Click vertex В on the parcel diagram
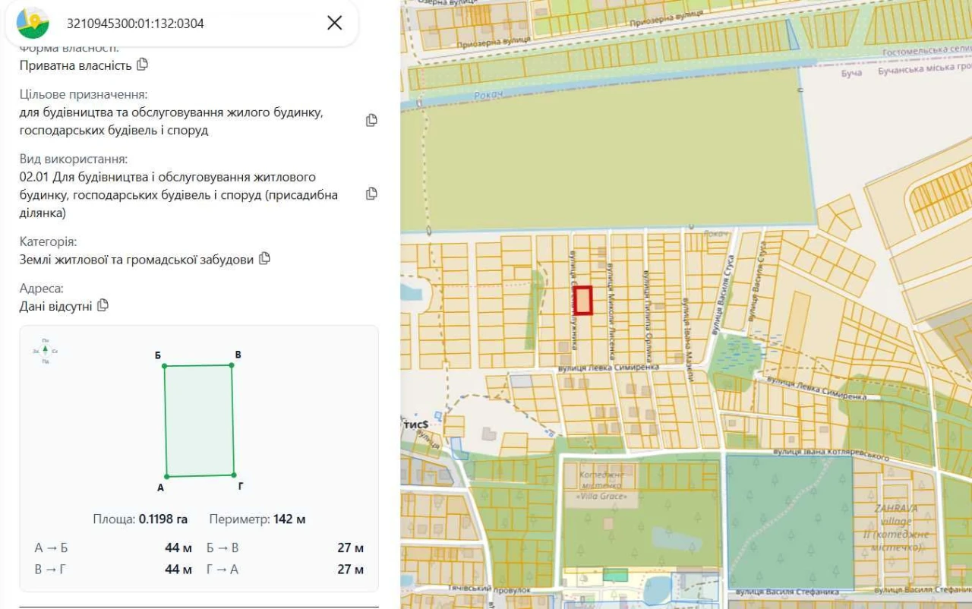Screen dimensions: 972x609 (232, 364)
